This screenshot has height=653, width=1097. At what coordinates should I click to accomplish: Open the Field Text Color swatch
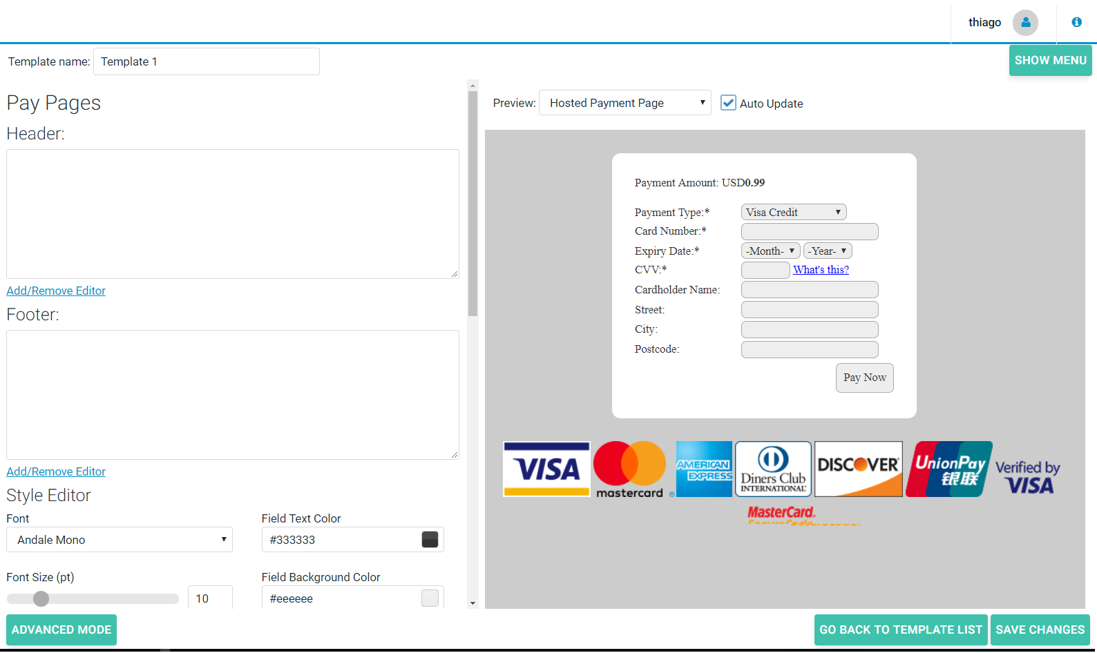point(430,540)
